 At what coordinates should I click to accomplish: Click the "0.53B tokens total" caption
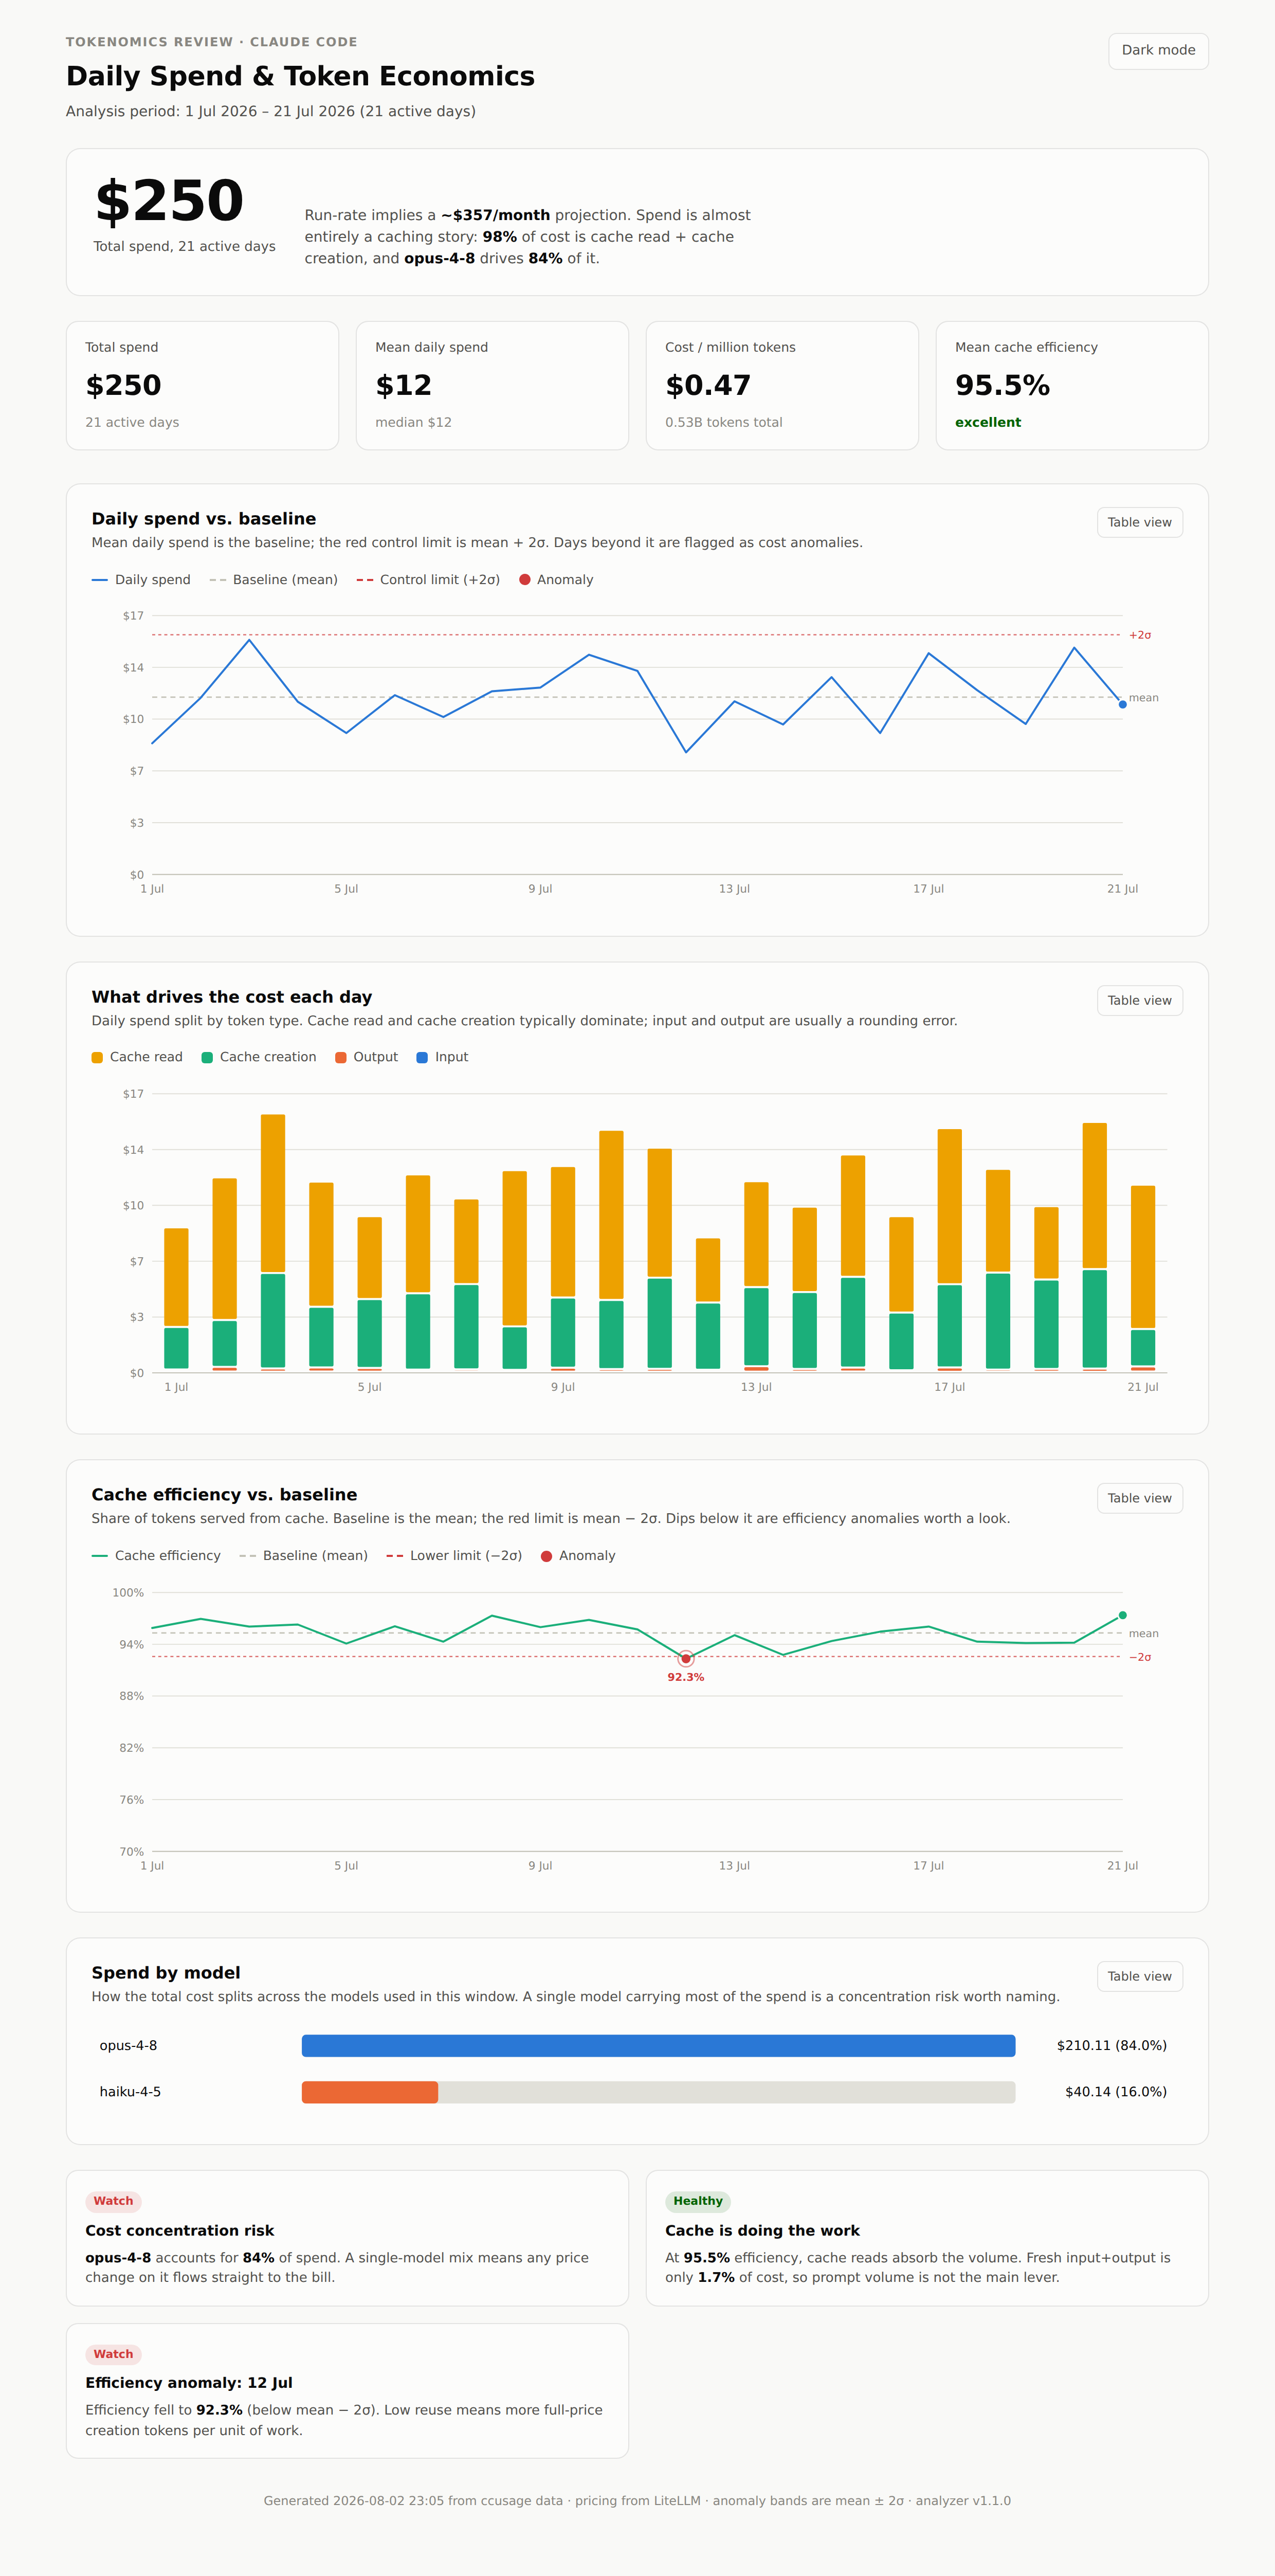724,422
